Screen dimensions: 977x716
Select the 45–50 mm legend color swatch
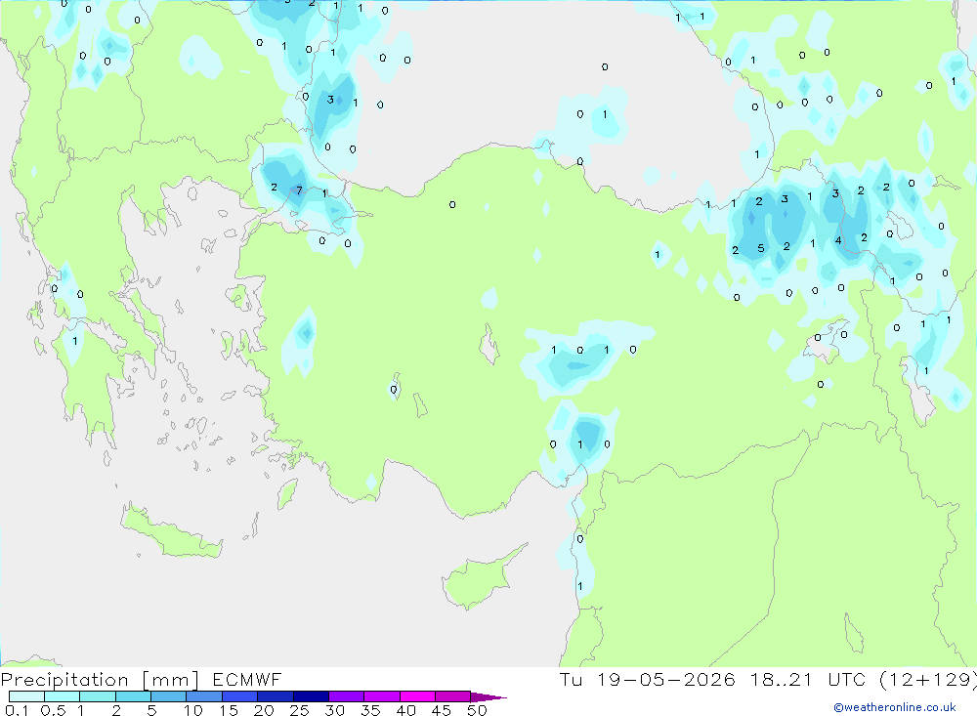(x=452, y=696)
